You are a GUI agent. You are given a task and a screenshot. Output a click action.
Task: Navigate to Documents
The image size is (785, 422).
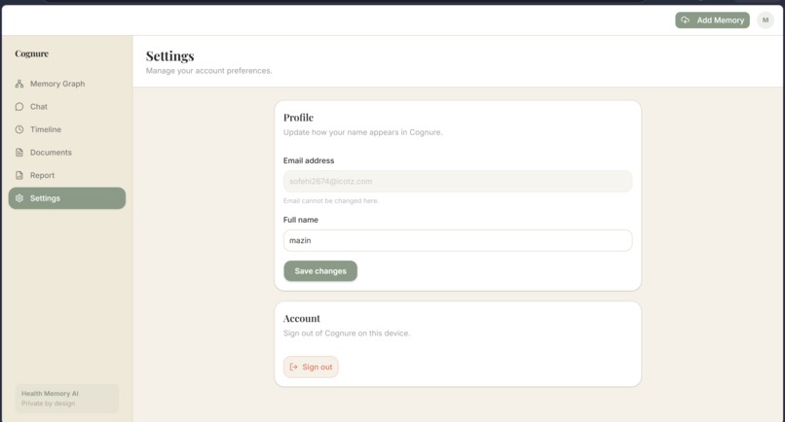(x=67, y=153)
